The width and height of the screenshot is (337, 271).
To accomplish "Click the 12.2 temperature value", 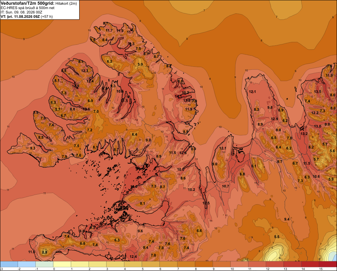I will point(315,113).
